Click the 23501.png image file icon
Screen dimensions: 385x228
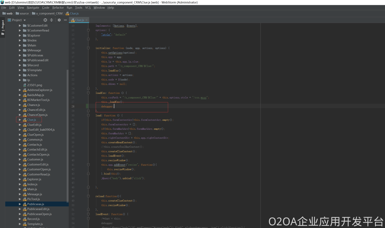point(25,85)
